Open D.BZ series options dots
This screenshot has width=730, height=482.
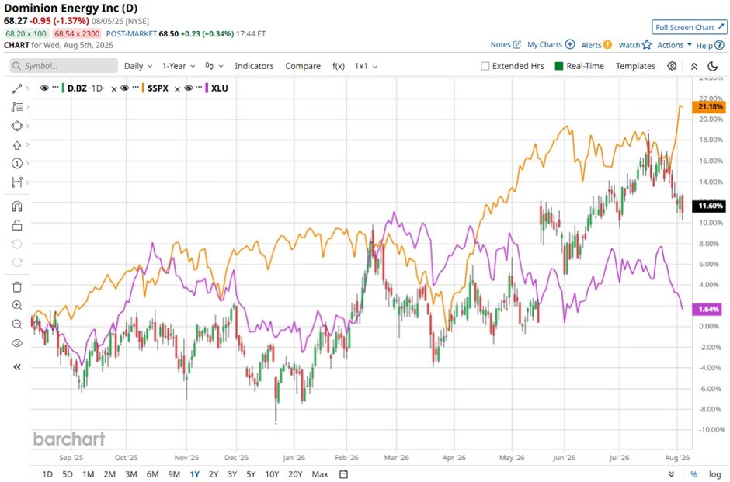[55, 87]
